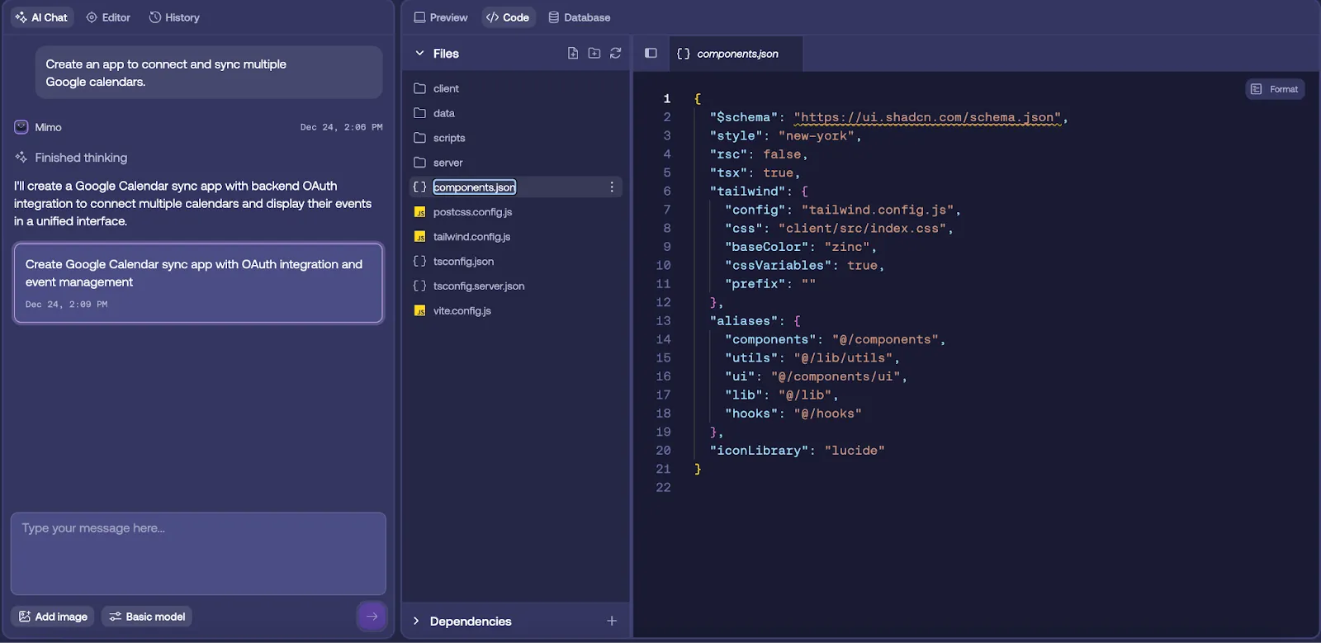Send the chat message with arrow button
The width and height of the screenshot is (1321, 643).
point(372,616)
